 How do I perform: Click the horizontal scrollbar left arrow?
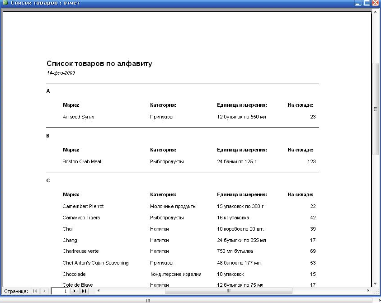point(98,290)
